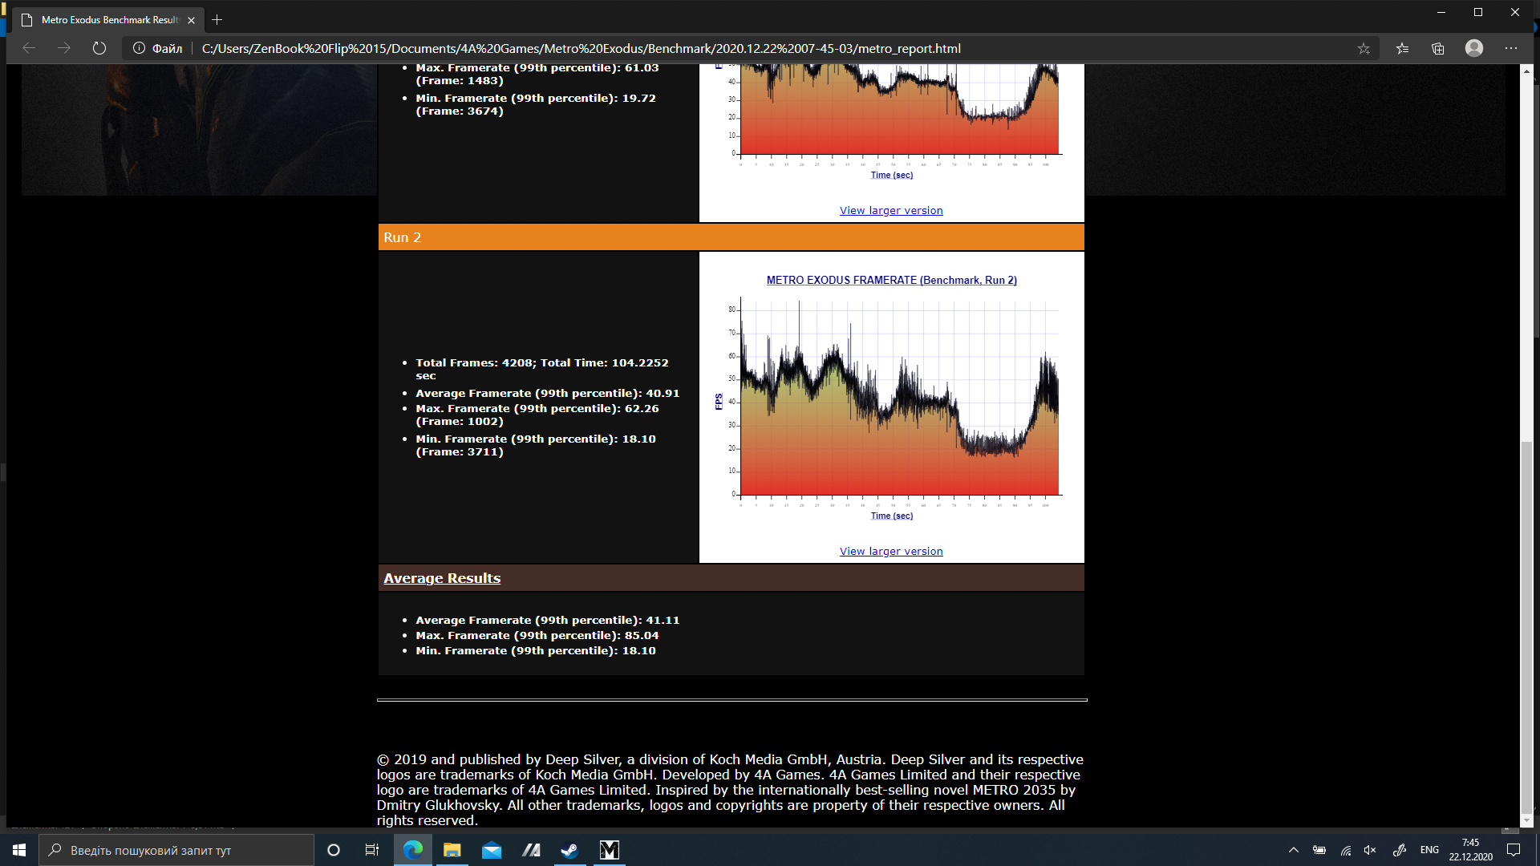Add this page to favorites star
The width and height of the screenshot is (1540, 866).
(1364, 48)
